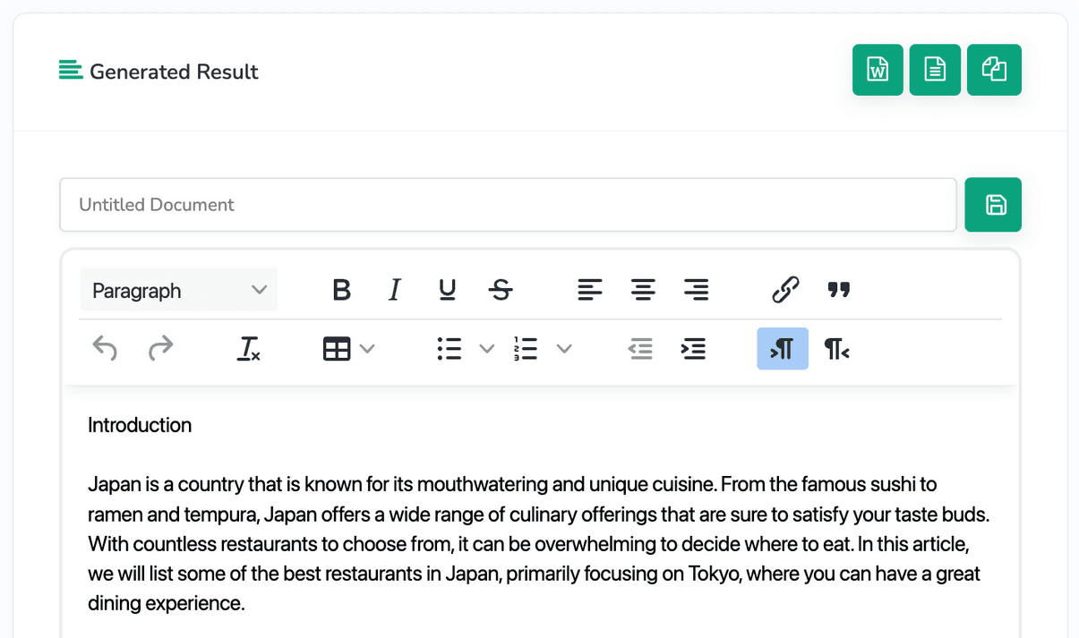Toggle strikethrough formatting
This screenshot has height=638, width=1079.
tap(501, 290)
